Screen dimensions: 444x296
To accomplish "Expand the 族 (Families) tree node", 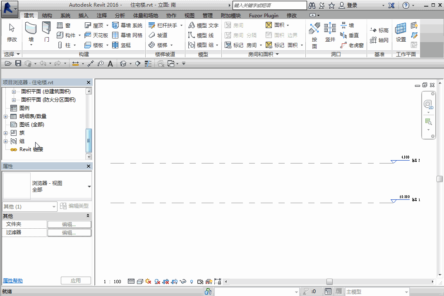I will (x=6, y=133).
